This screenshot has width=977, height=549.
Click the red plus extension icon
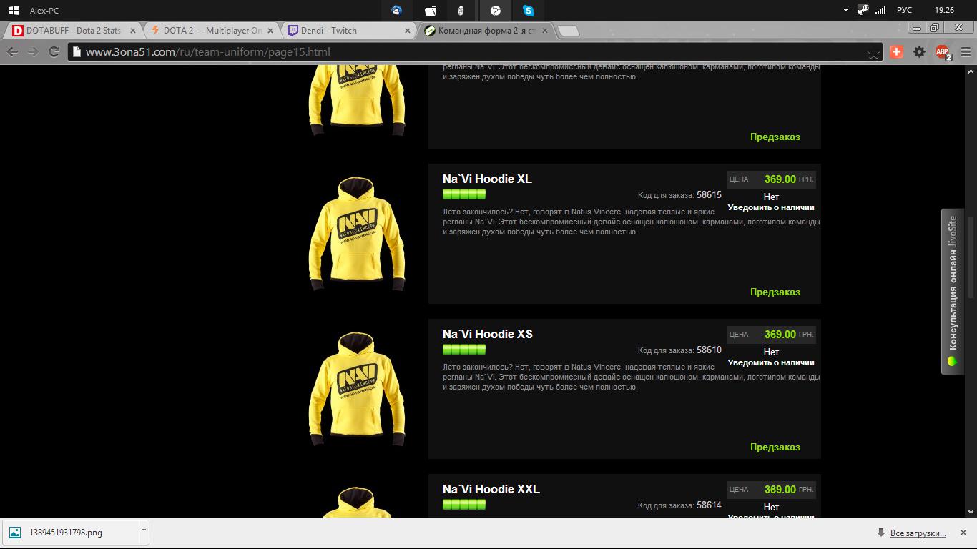pos(897,51)
